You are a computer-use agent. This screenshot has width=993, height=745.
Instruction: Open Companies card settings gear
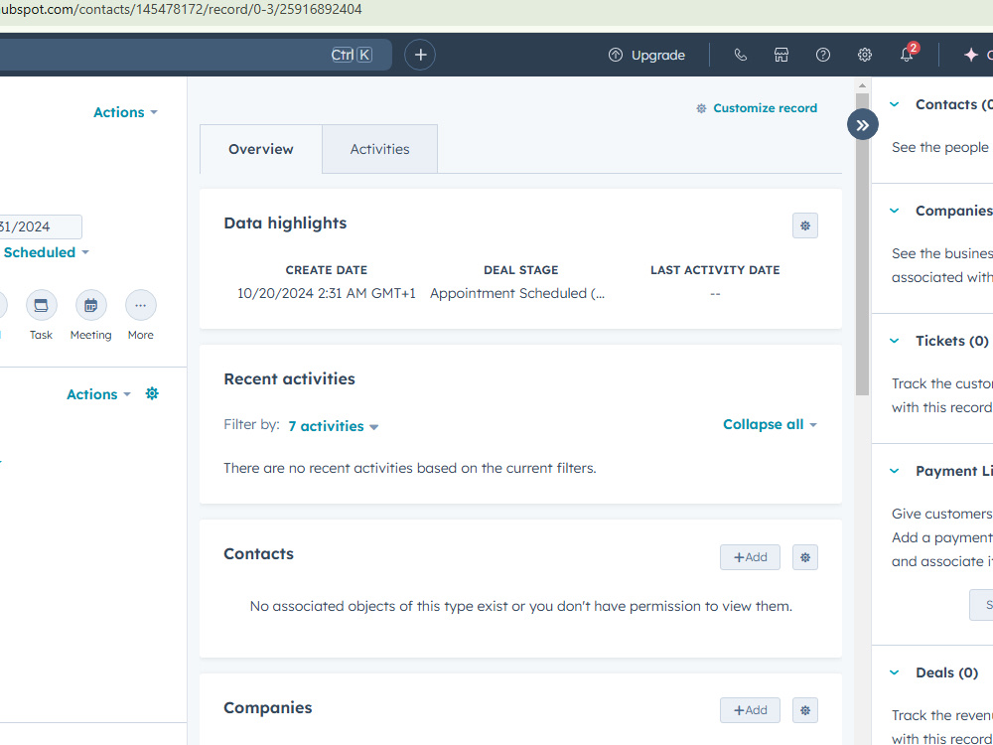click(805, 710)
